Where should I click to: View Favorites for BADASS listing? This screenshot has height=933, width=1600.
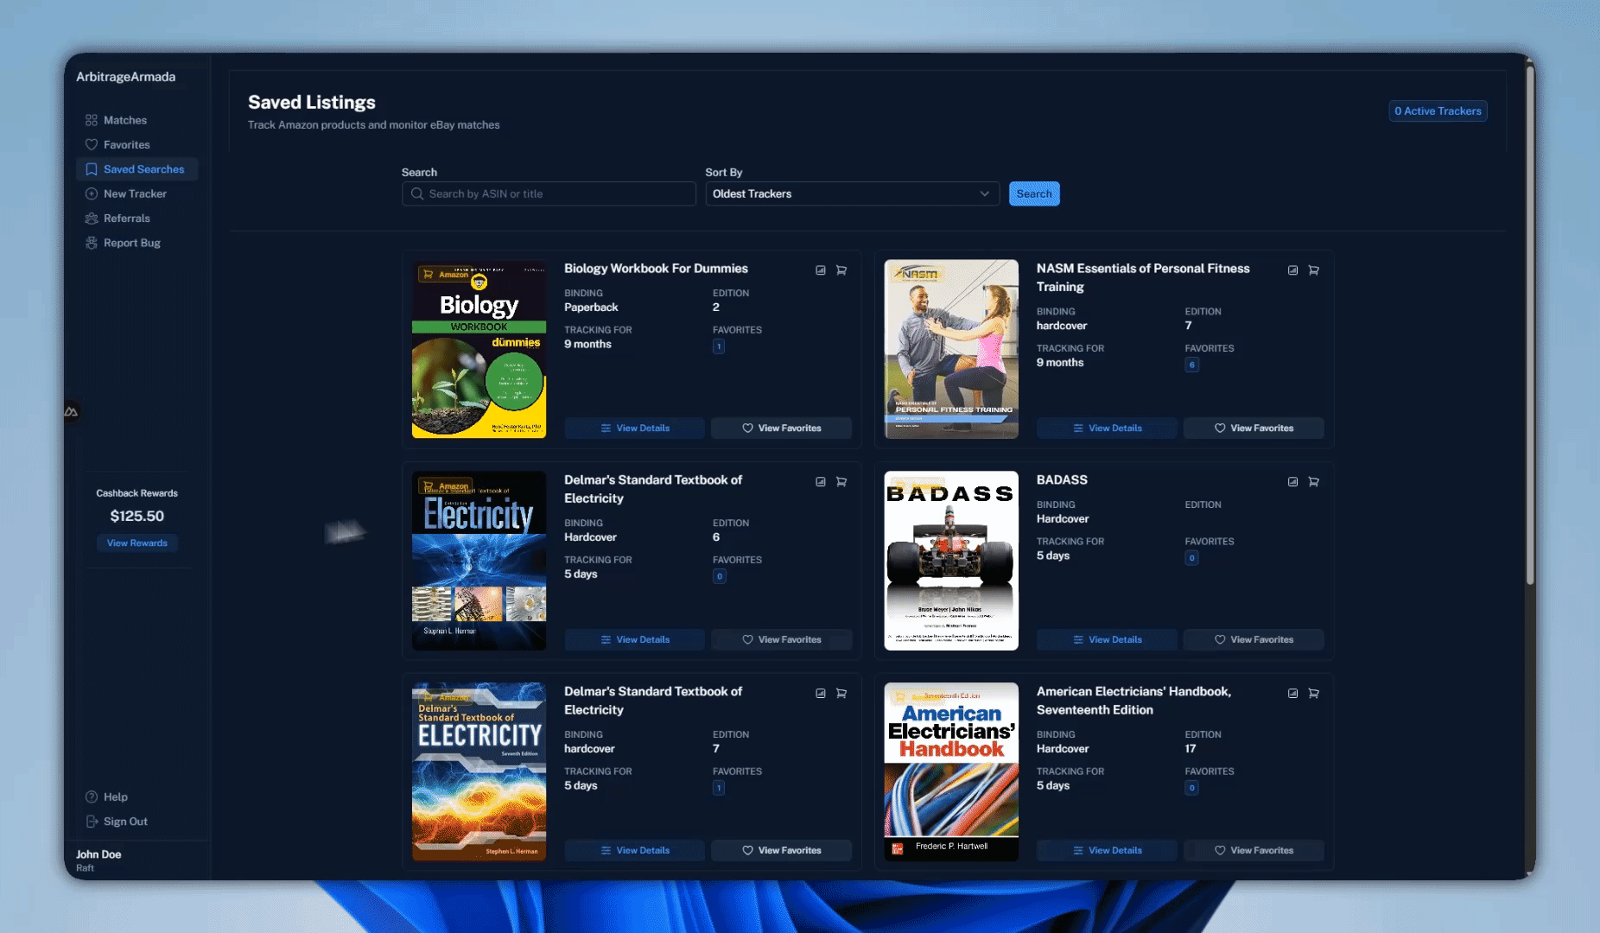pos(1254,639)
